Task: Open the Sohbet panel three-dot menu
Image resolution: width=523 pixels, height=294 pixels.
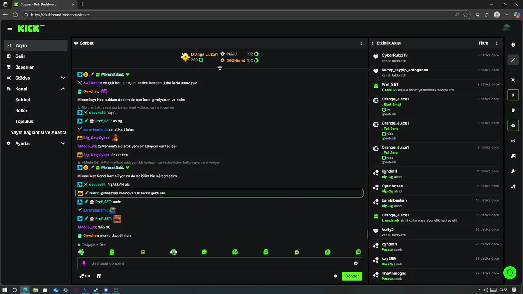Action: (x=361, y=43)
